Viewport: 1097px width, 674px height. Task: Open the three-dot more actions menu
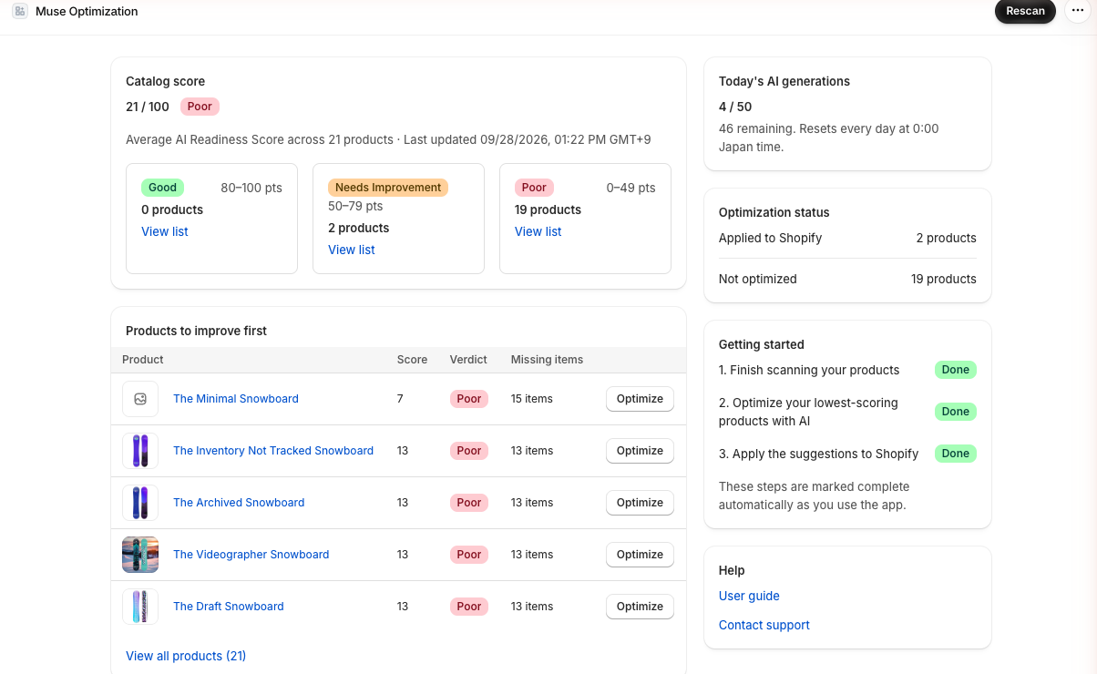click(1077, 11)
